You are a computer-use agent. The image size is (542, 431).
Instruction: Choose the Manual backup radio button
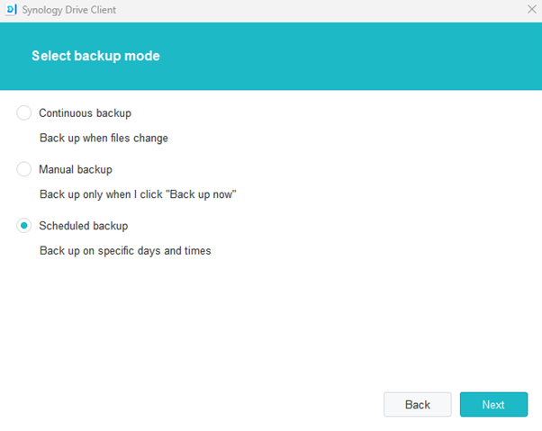[x=24, y=169]
